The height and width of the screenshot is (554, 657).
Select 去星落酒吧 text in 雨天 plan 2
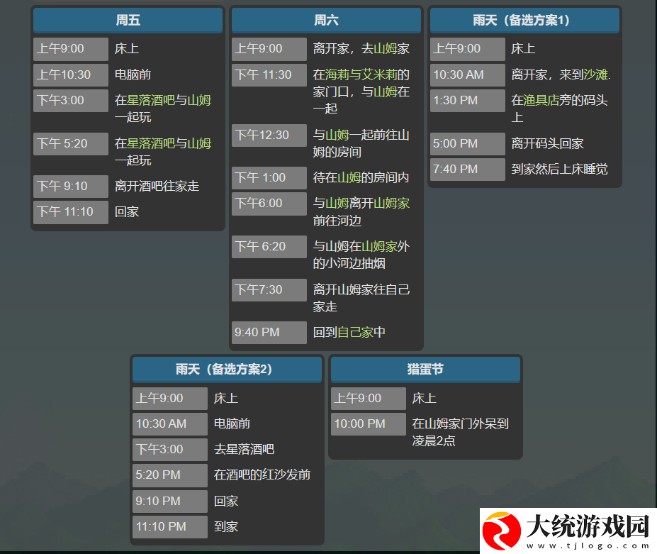pos(244,449)
